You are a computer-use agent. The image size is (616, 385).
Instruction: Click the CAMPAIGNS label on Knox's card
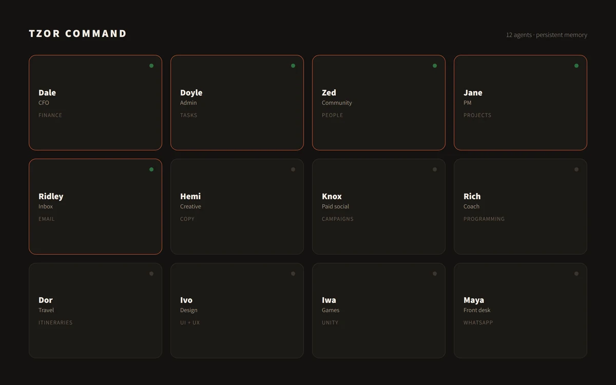click(x=338, y=219)
